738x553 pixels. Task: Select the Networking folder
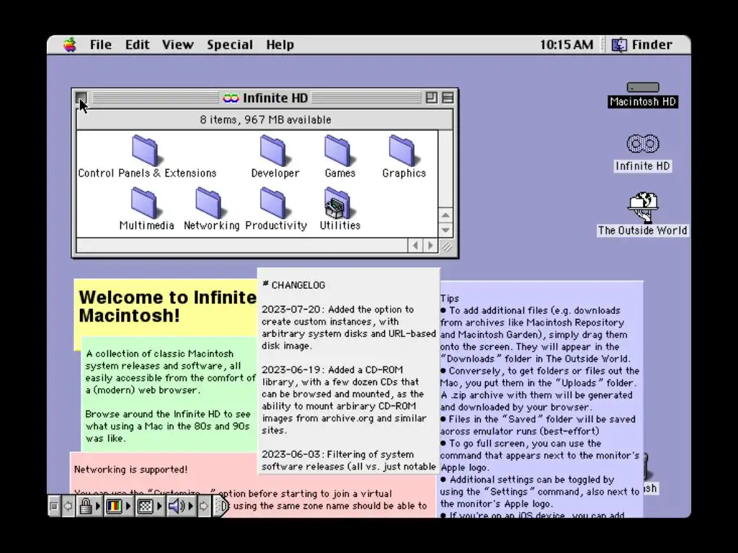(x=211, y=210)
